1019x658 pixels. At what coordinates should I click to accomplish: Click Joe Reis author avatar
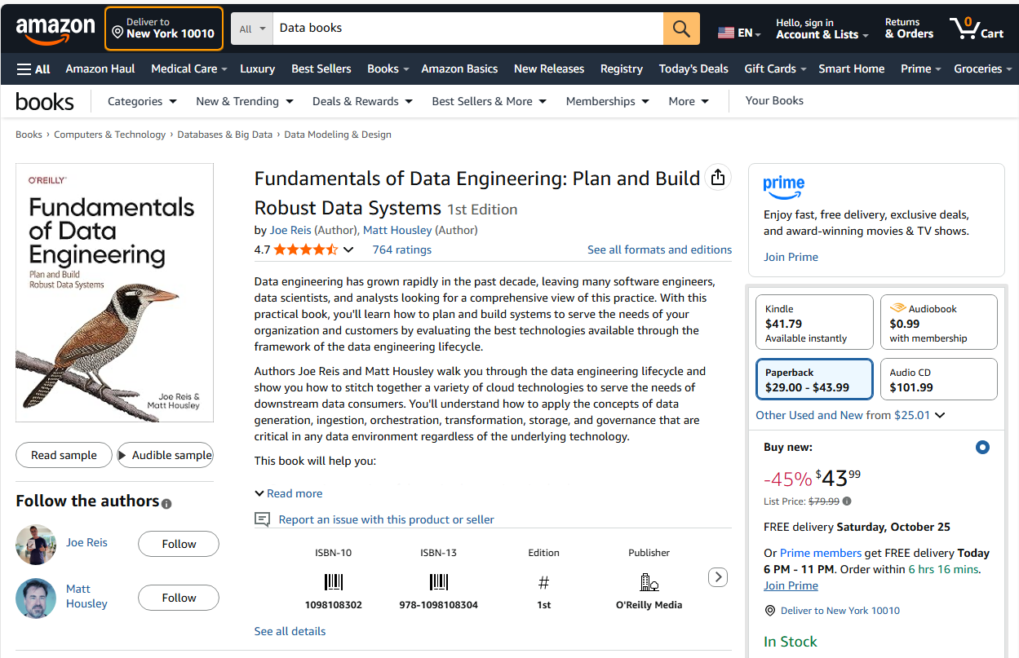click(x=36, y=545)
